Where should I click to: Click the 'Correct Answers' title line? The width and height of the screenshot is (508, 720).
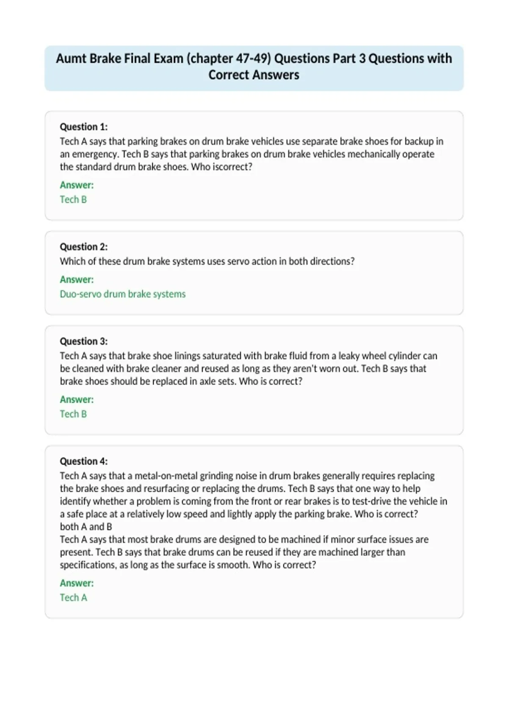click(254, 75)
